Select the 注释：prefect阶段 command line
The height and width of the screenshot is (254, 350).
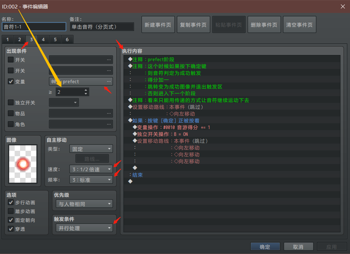point(232,59)
